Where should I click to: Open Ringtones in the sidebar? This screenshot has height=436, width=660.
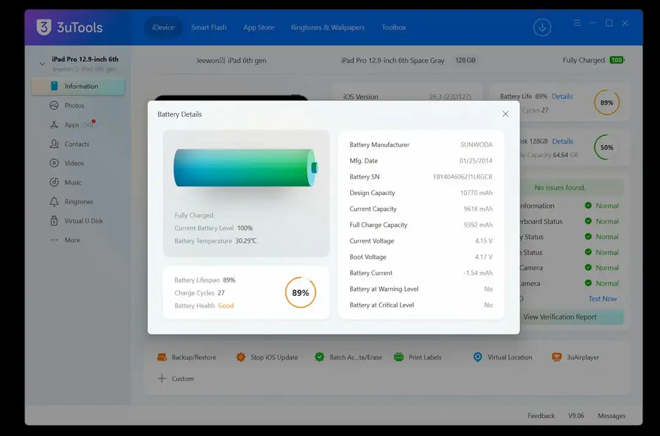click(79, 202)
